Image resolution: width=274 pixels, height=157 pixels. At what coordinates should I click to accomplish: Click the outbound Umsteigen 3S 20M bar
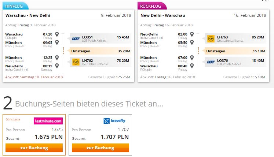pyautogui.click(x=101, y=51)
